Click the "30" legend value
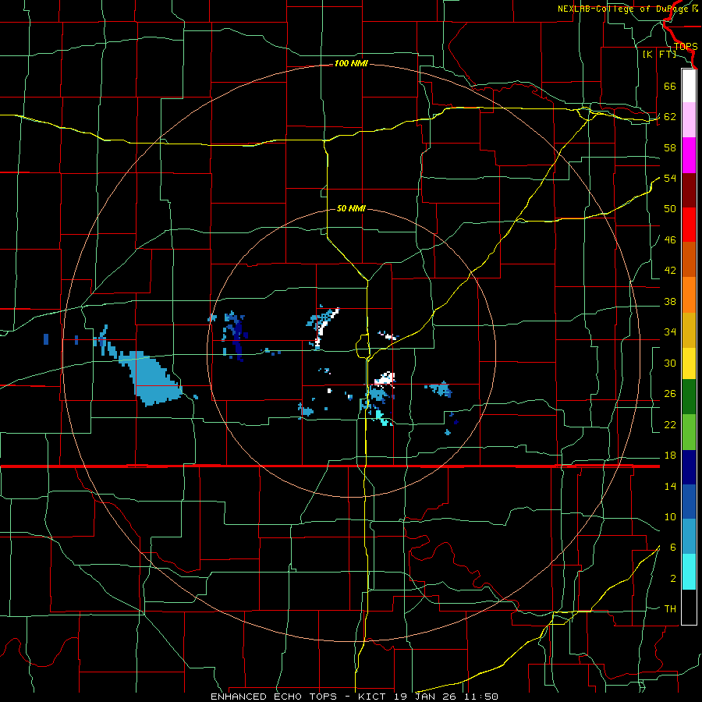 670,363
